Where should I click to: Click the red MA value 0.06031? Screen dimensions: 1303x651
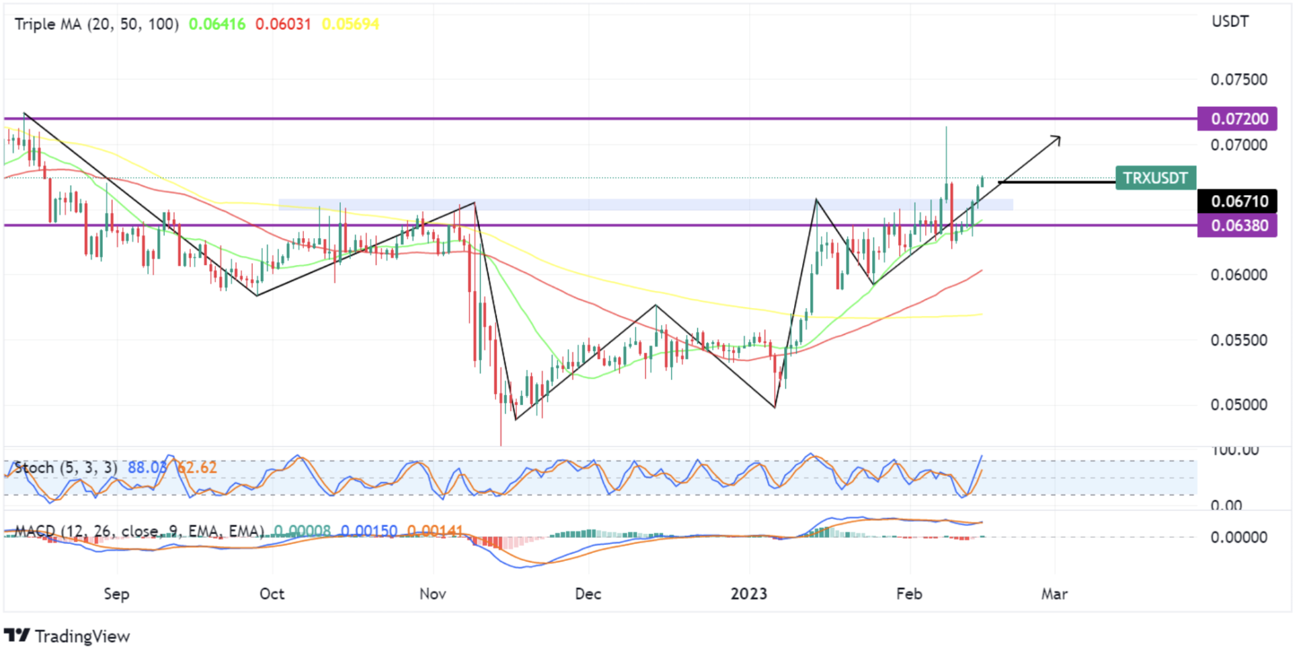(283, 24)
